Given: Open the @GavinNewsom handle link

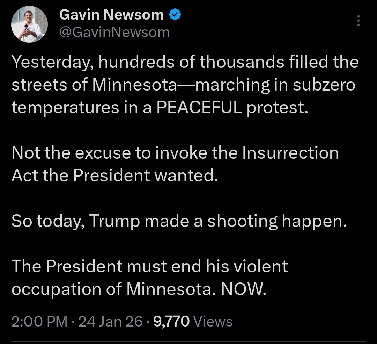Looking at the screenshot, I should [x=114, y=33].
